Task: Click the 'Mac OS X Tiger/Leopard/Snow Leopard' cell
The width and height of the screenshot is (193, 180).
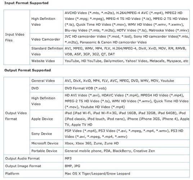Action: (x=126, y=174)
